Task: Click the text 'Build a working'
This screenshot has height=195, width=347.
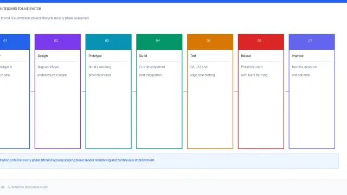Action: (100, 67)
